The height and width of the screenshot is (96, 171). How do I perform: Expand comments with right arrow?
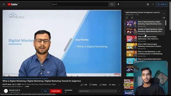click(119, 91)
